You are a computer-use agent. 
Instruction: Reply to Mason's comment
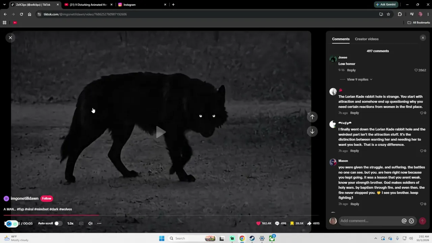pyautogui.click(x=355, y=204)
